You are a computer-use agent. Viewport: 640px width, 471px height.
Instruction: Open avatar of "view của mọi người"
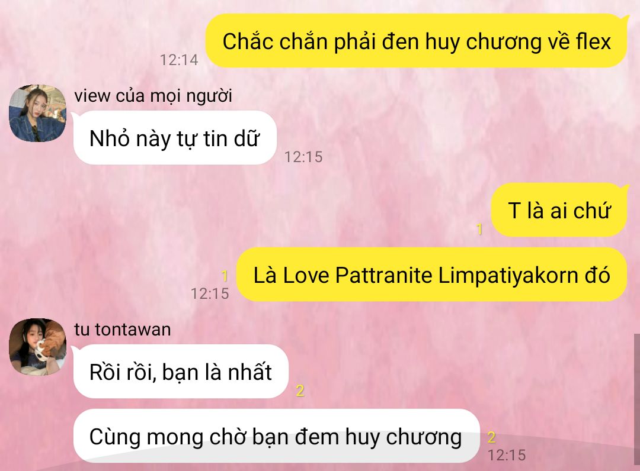[37, 113]
